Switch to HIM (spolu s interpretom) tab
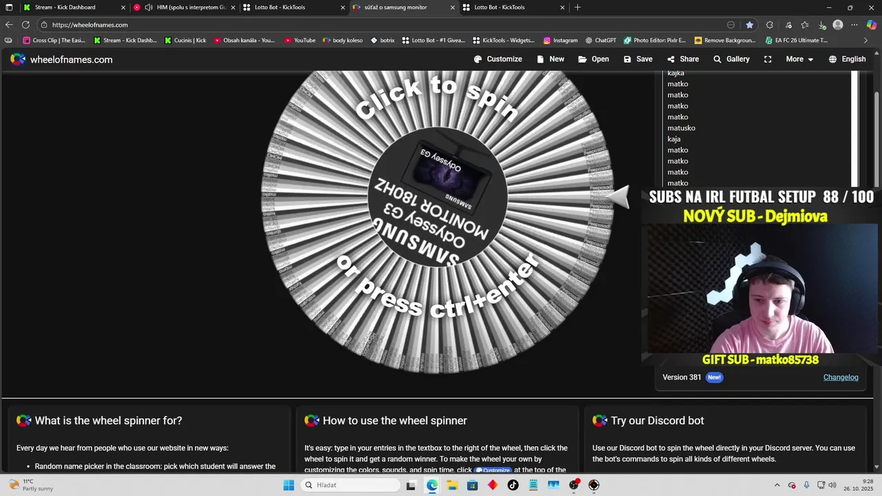The height and width of the screenshot is (496, 882). point(183,8)
